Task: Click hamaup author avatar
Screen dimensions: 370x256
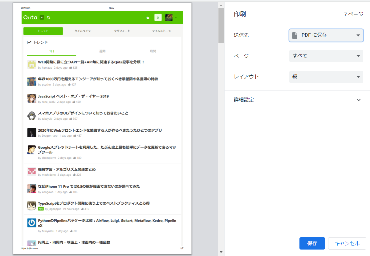Action: tap(32, 65)
